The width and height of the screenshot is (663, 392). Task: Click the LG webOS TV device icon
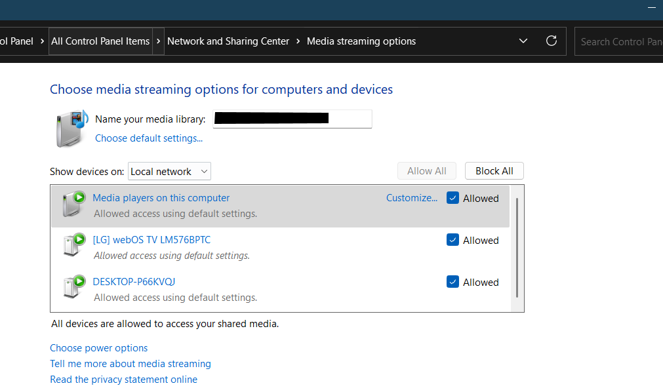[74, 245]
